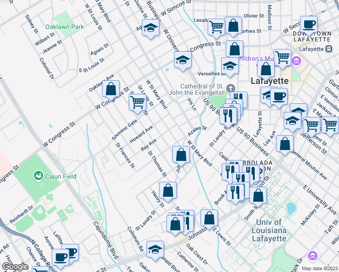Select the grocery cart marker near Lasalle
Viewport: 339px width, 272px height.
[x=216, y=28]
